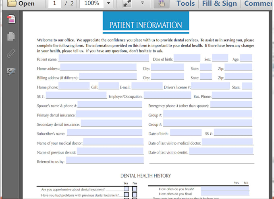Click the PDF document icon in sidebar

pos(11,19)
